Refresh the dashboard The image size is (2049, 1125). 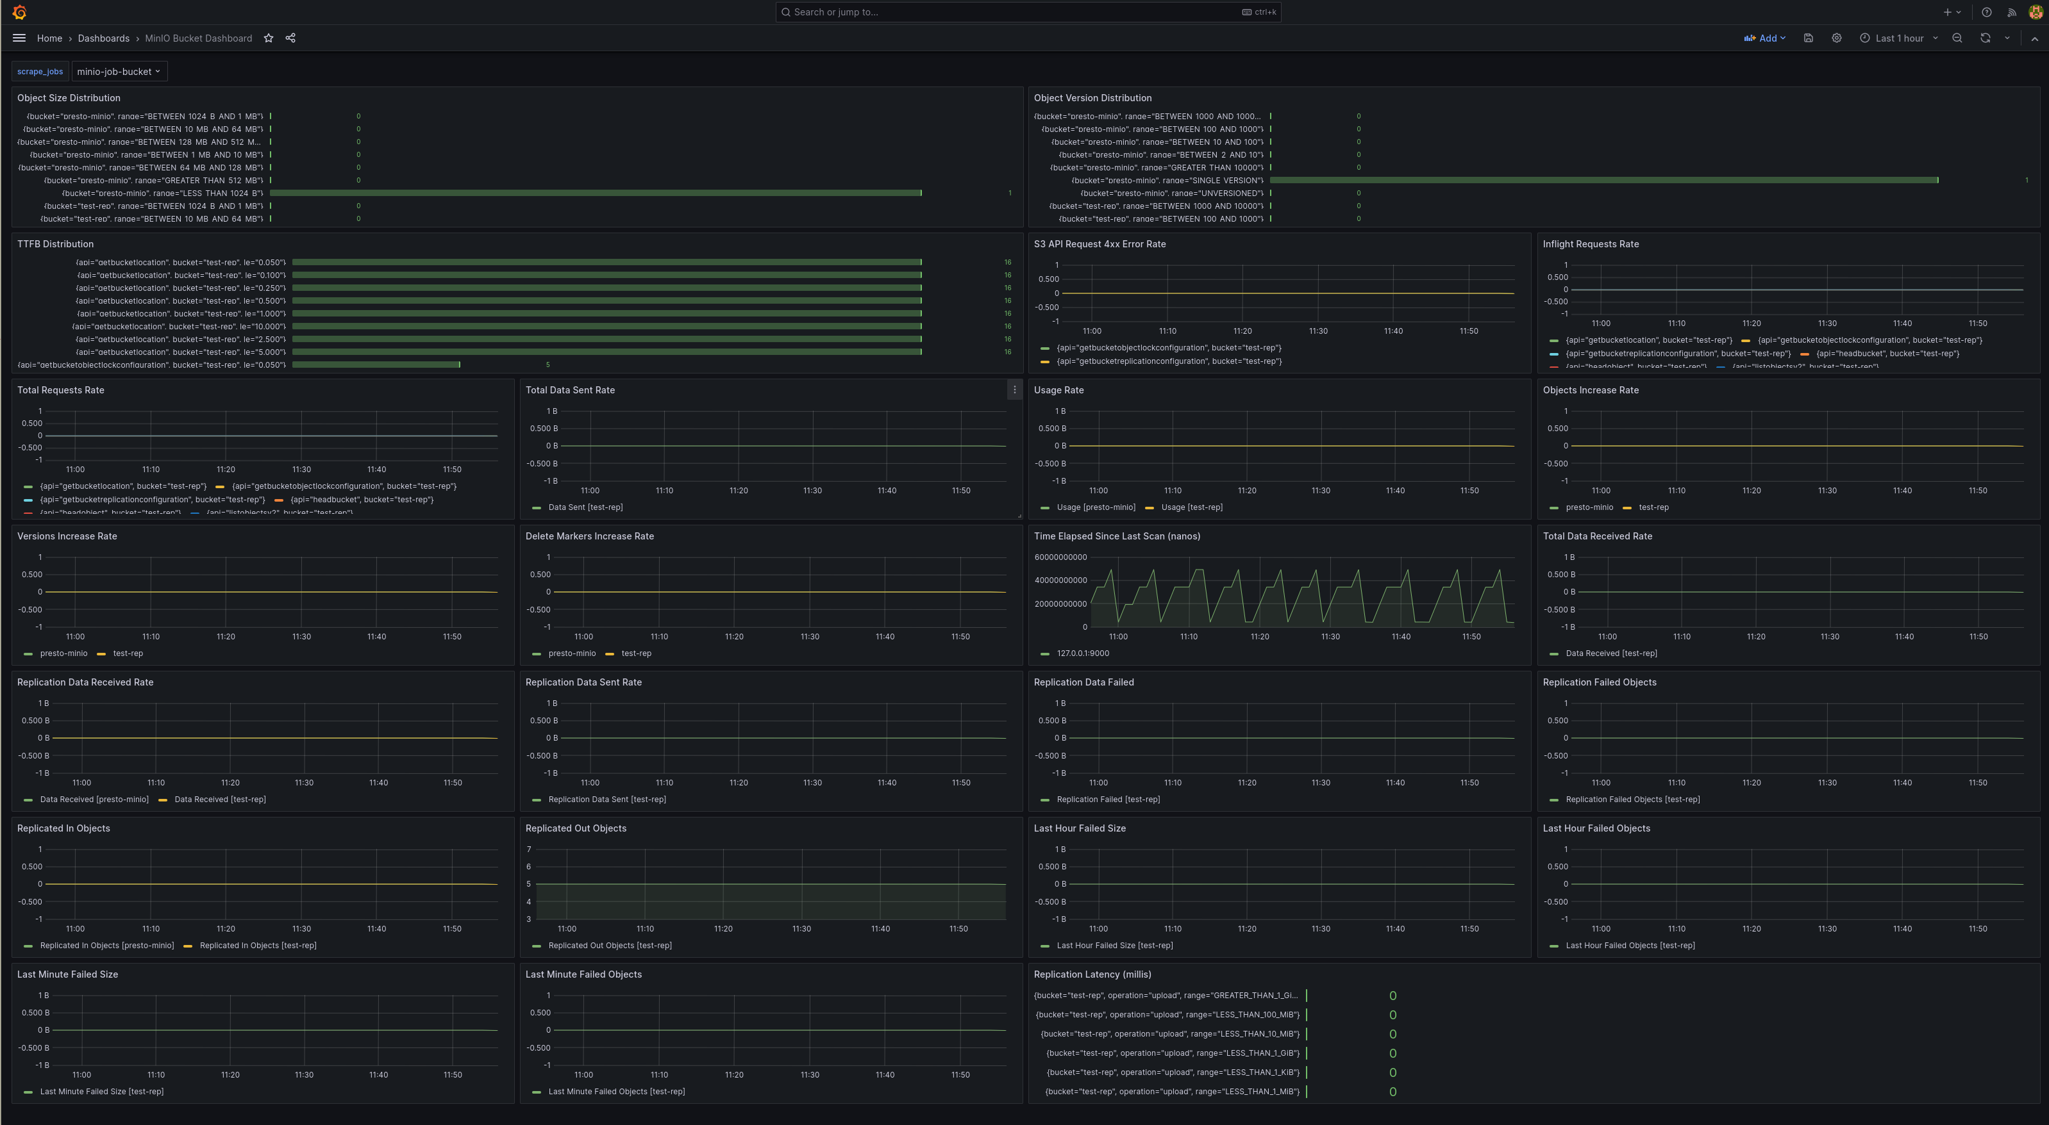[1985, 38]
